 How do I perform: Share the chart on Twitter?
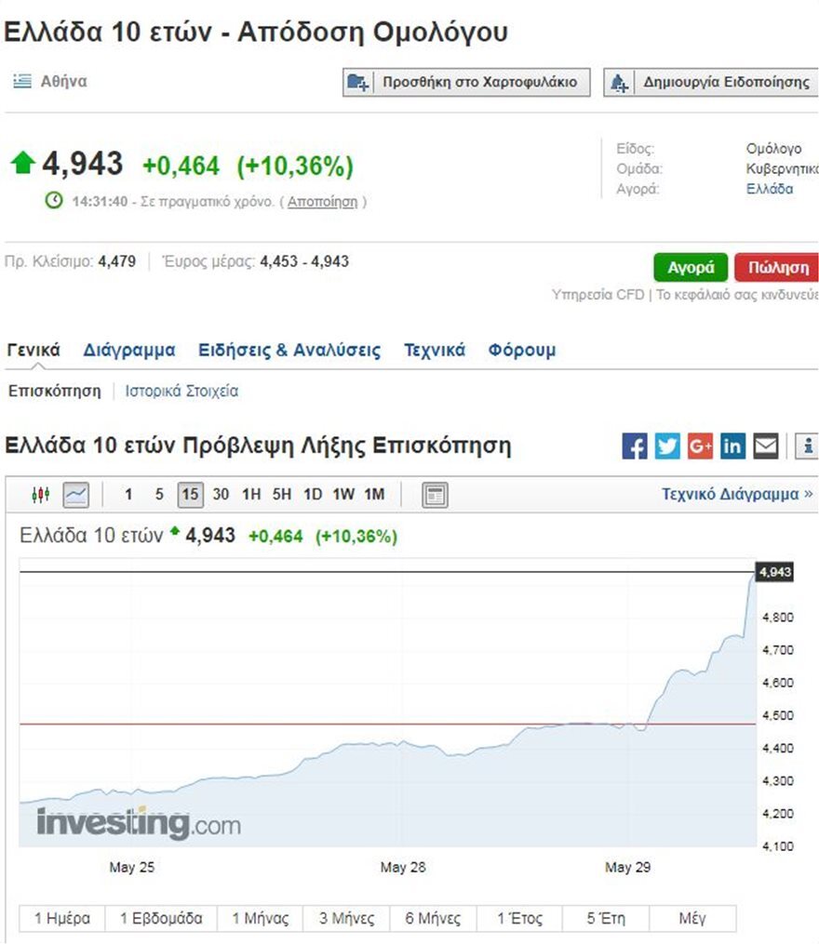667,446
